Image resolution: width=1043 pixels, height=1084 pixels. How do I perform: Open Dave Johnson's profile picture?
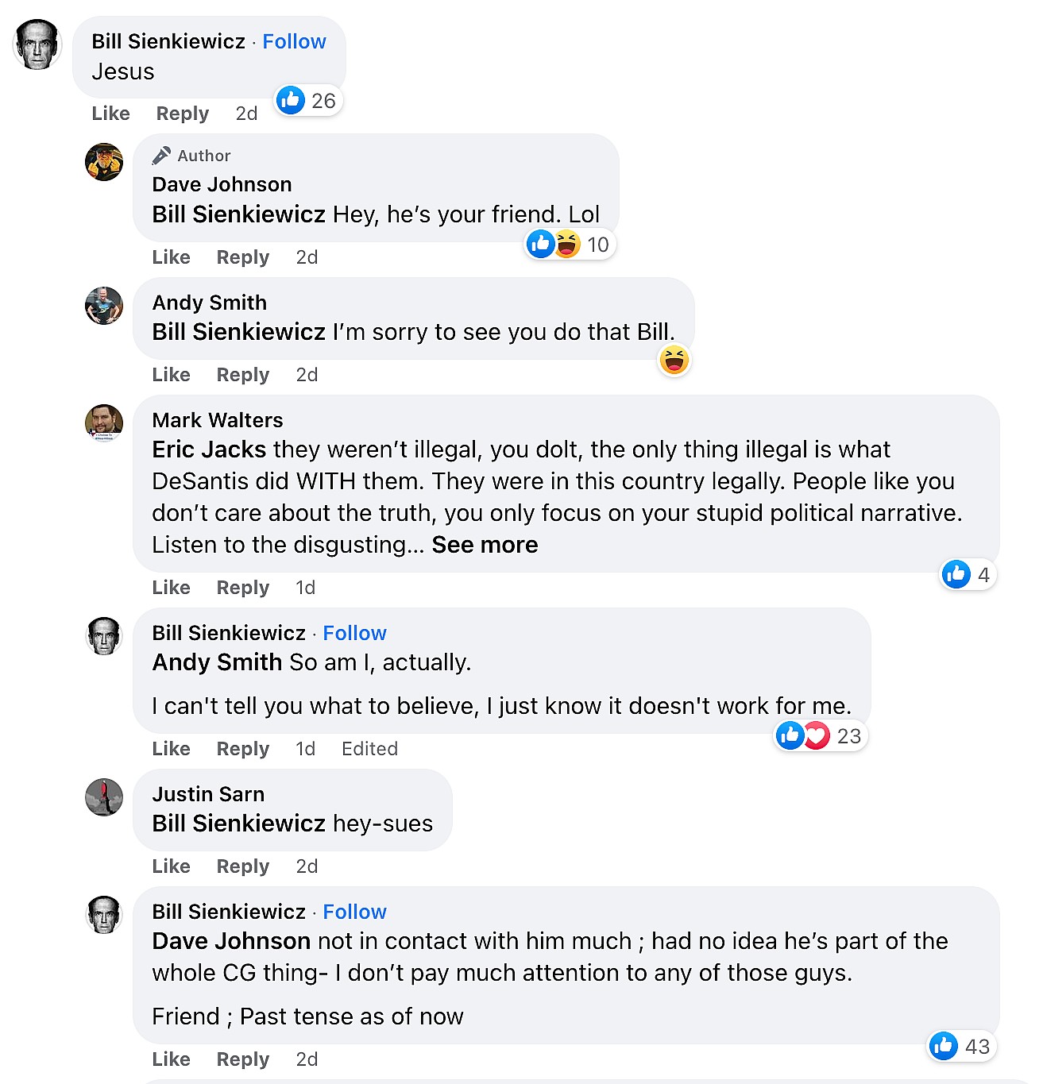click(104, 162)
